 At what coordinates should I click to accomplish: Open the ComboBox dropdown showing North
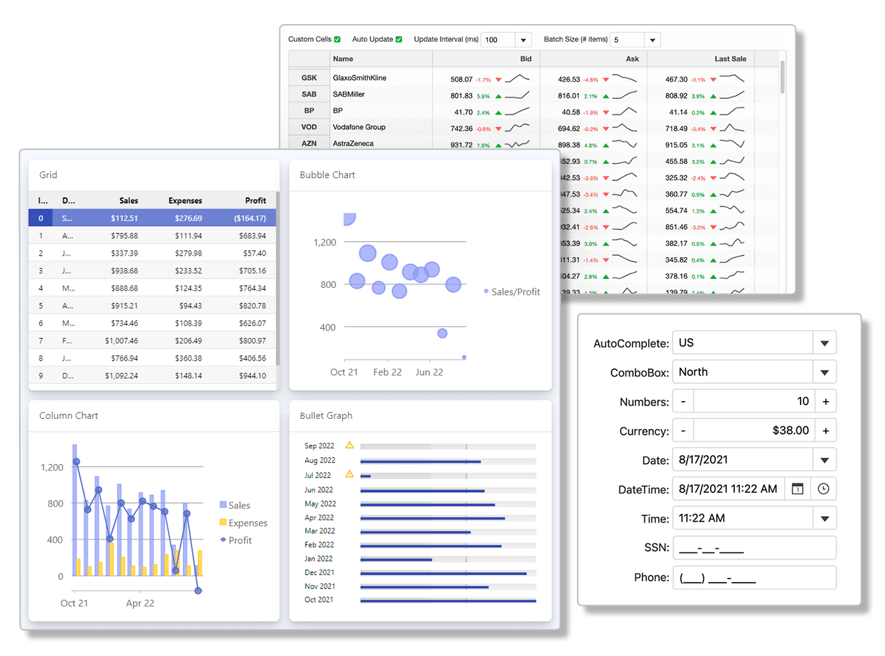(x=825, y=372)
